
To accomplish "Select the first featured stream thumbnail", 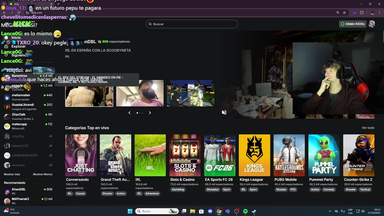I will click(x=89, y=93).
